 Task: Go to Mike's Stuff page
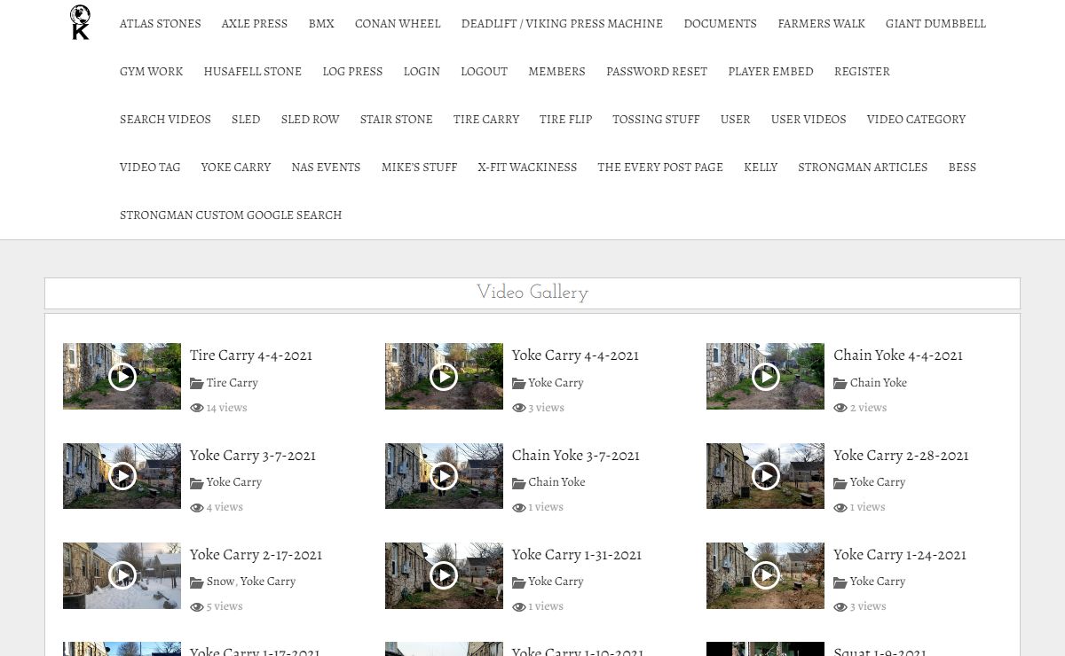[x=420, y=168]
